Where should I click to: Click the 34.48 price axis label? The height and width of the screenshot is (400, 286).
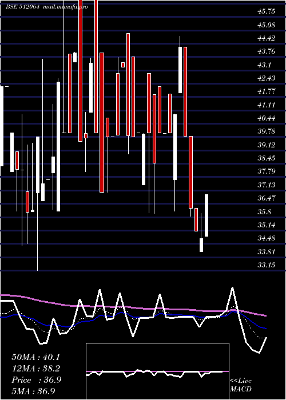[267, 238]
